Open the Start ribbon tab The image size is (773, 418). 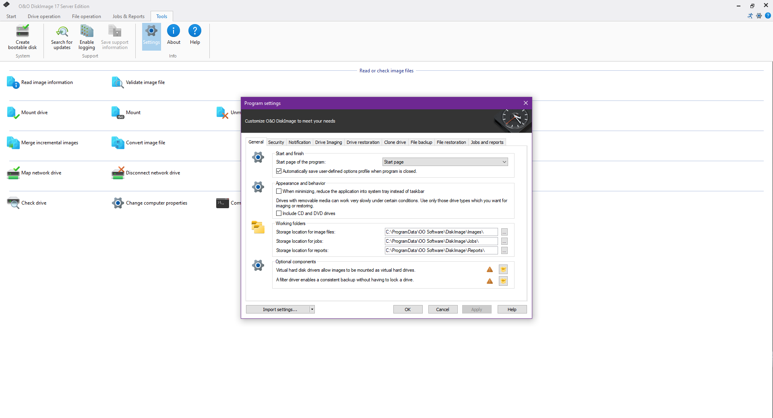pos(11,16)
